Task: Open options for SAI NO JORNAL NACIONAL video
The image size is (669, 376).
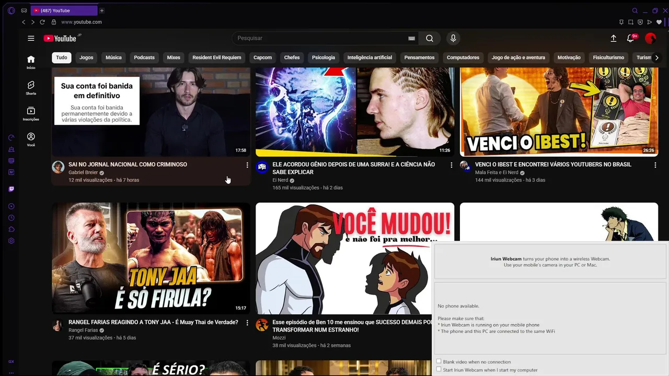Action: coord(247,165)
